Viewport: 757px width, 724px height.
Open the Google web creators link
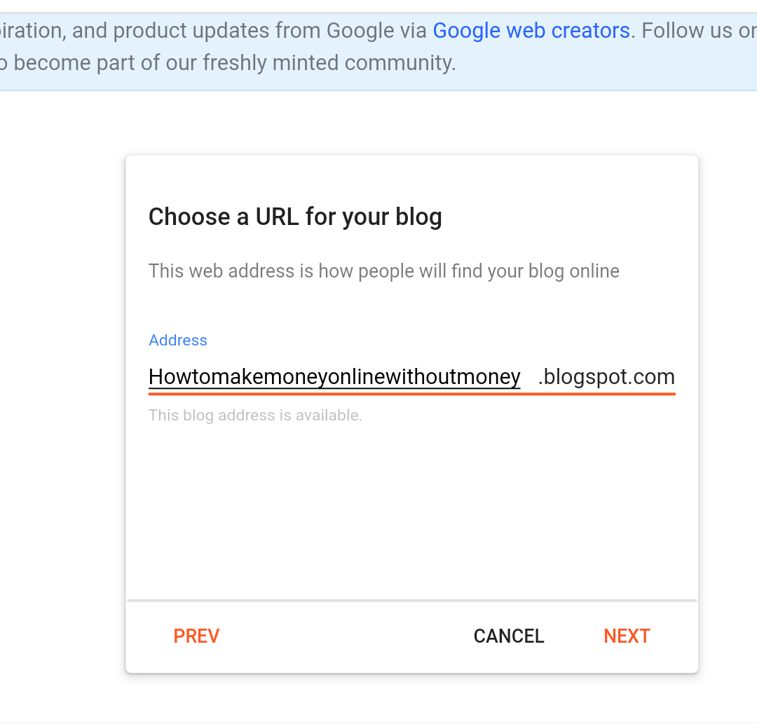click(x=531, y=31)
